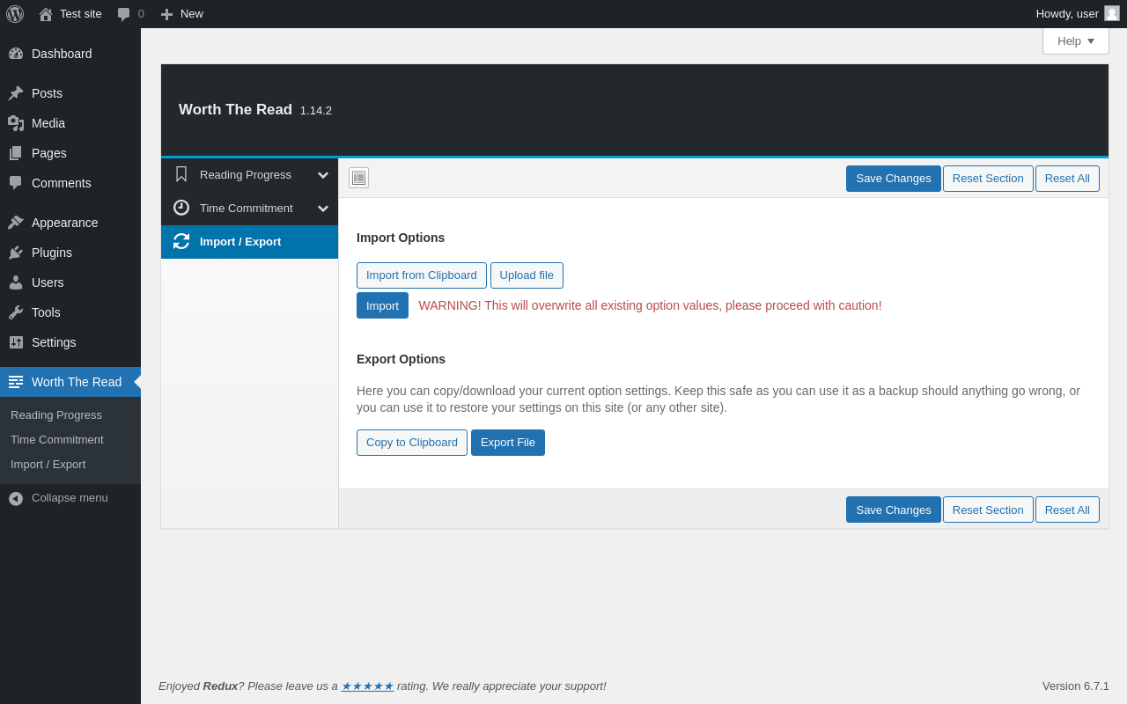Viewport: 1127px width, 704px height.
Task: Collapse the admin menu
Action: 70,498
